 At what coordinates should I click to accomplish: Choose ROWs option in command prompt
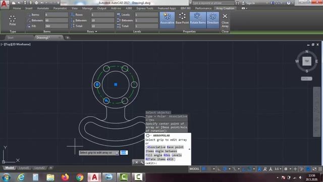(167, 155)
